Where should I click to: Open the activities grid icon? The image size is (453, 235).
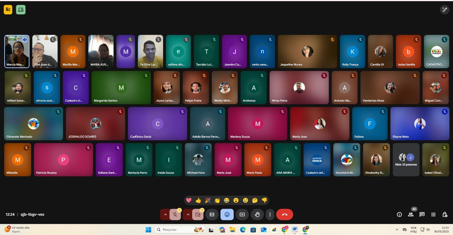click(x=433, y=215)
